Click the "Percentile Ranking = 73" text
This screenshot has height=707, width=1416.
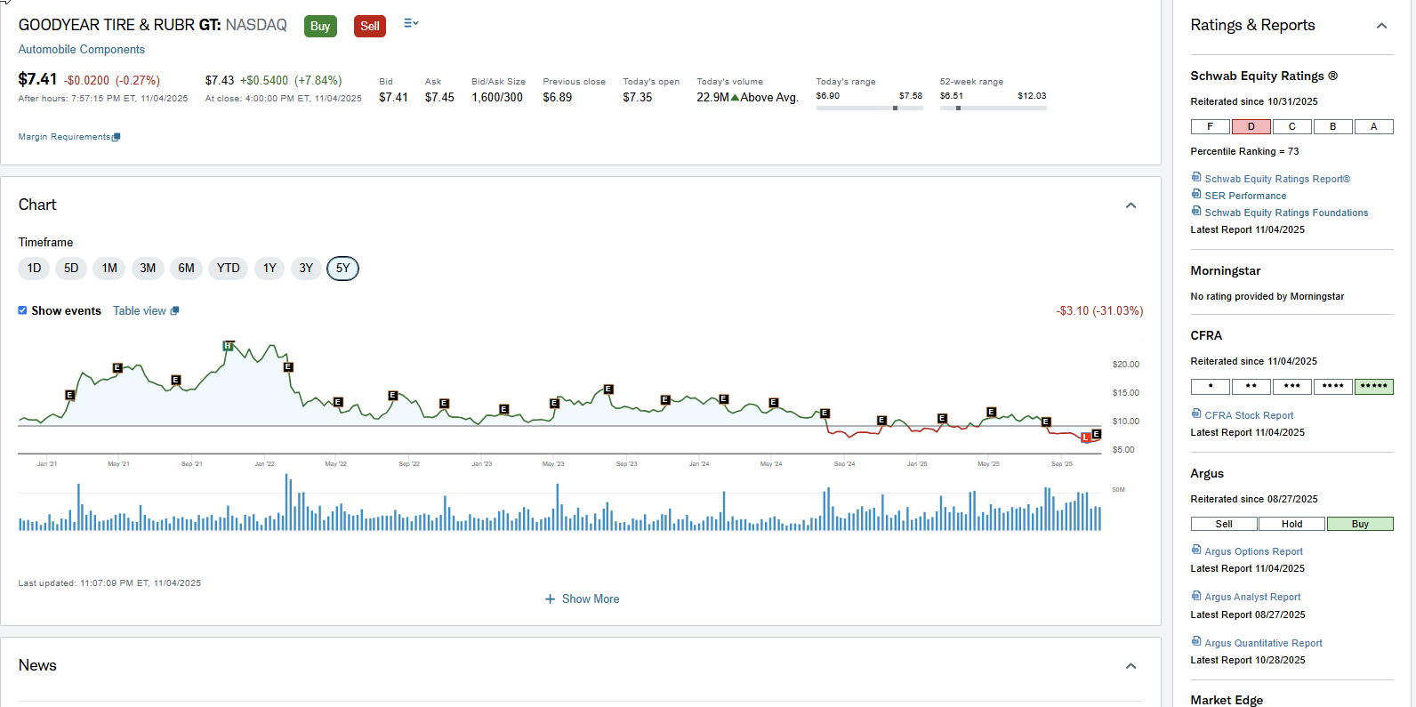pos(1245,152)
